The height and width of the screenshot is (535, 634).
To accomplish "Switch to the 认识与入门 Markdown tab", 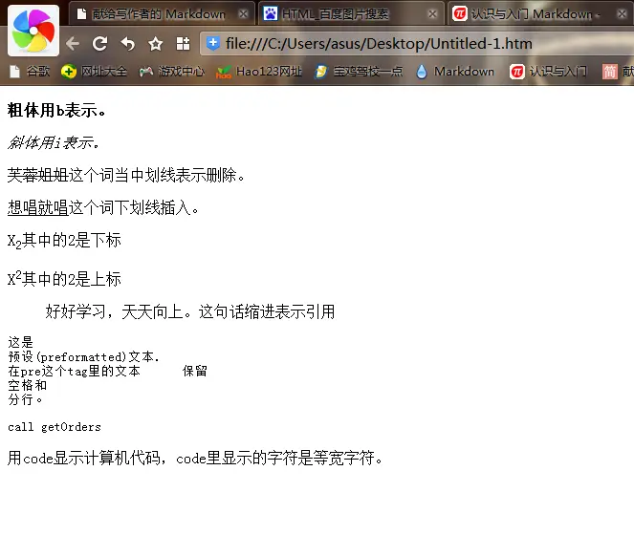I will tap(540, 14).
